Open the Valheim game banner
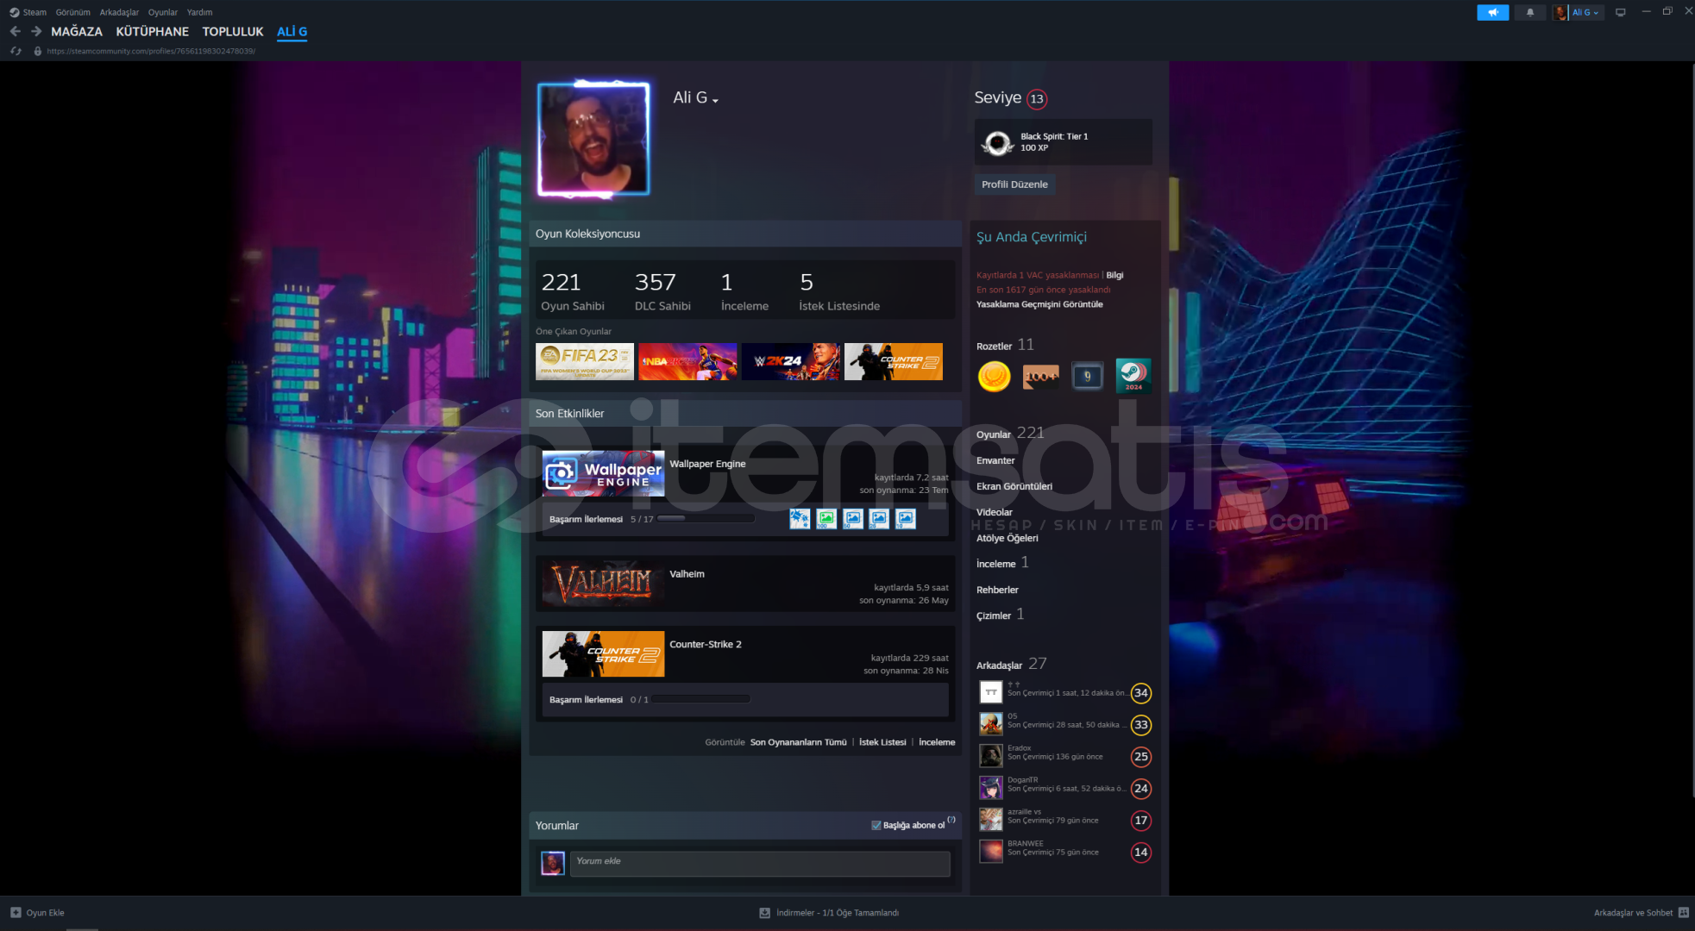1695x931 pixels. (603, 584)
